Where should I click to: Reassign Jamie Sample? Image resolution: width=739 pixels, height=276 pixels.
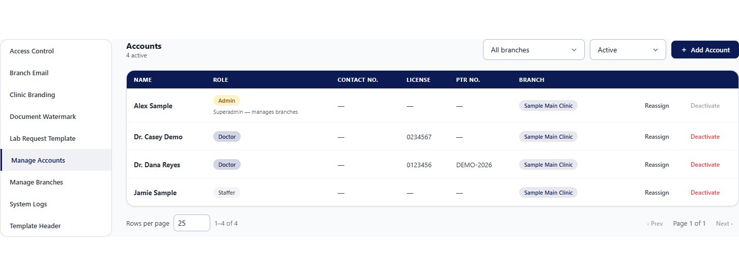(x=657, y=193)
